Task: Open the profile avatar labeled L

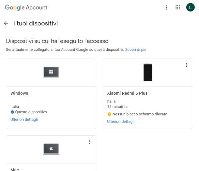Action: (x=190, y=8)
